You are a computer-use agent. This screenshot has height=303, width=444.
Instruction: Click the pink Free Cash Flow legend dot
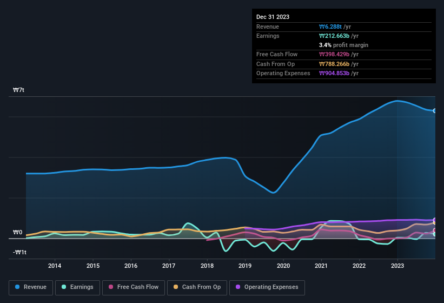(x=111, y=287)
